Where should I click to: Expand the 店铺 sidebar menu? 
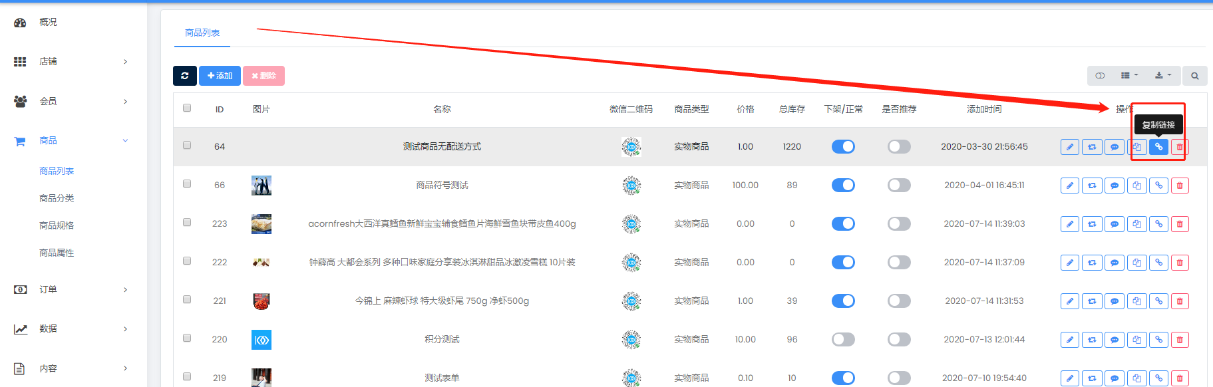[70, 62]
